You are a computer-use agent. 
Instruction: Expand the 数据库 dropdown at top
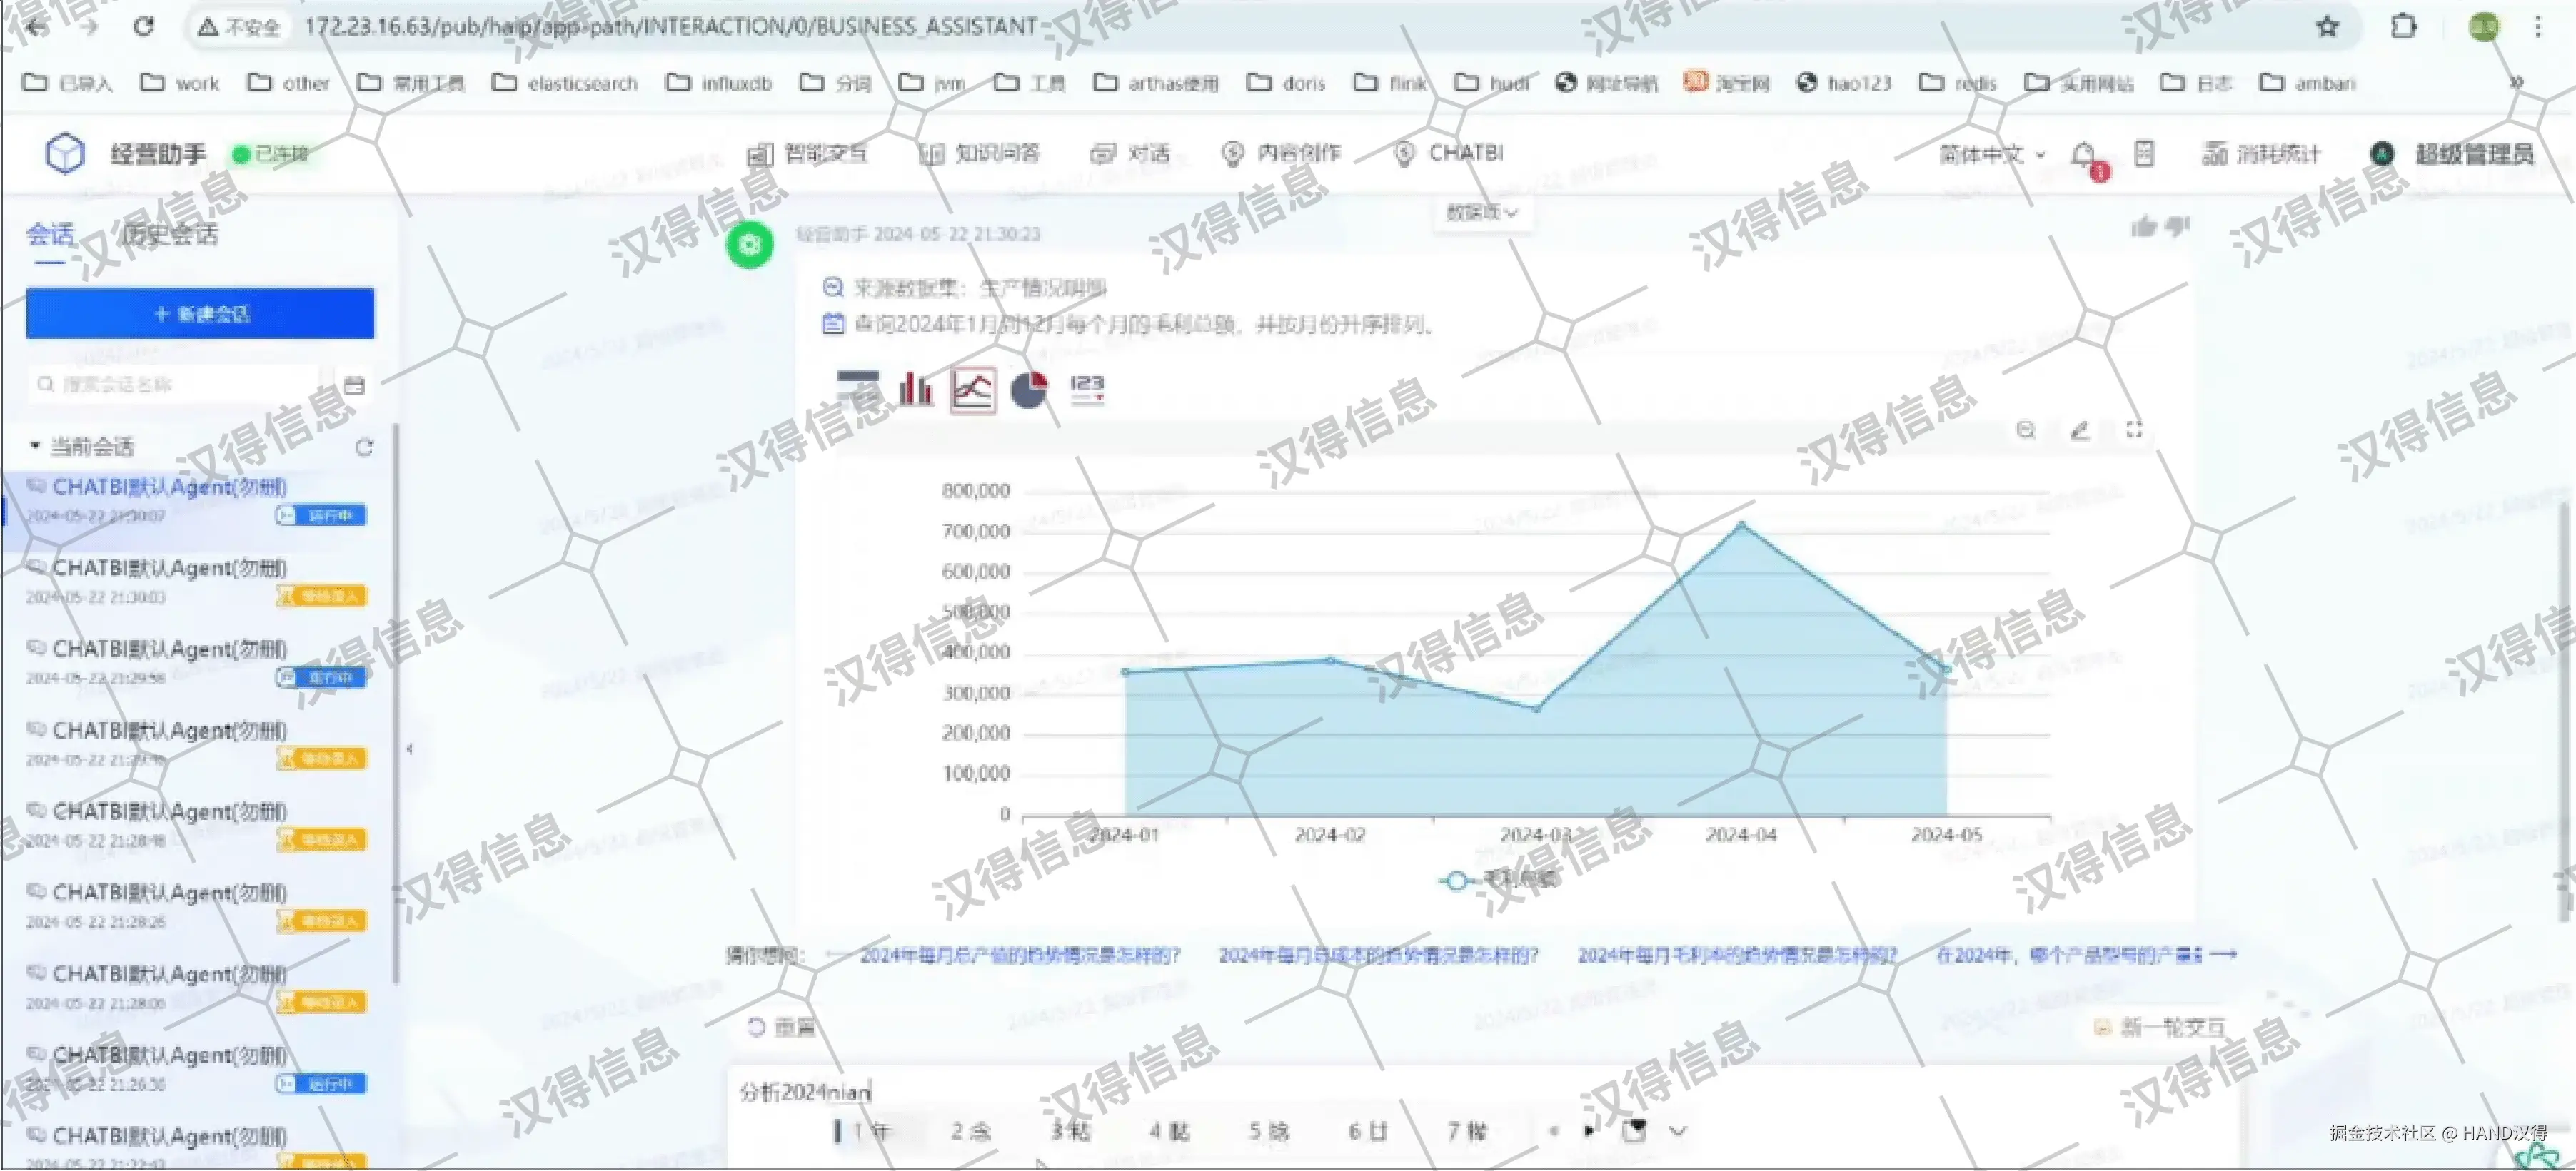pyautogui.click(x=1481, y=212)
